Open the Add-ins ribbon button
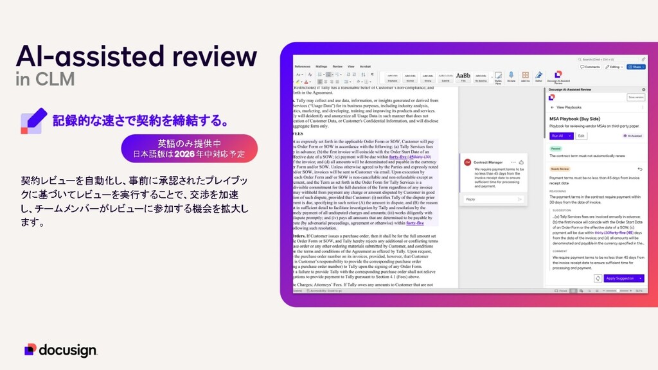658x370 pixels. [526, 77]
